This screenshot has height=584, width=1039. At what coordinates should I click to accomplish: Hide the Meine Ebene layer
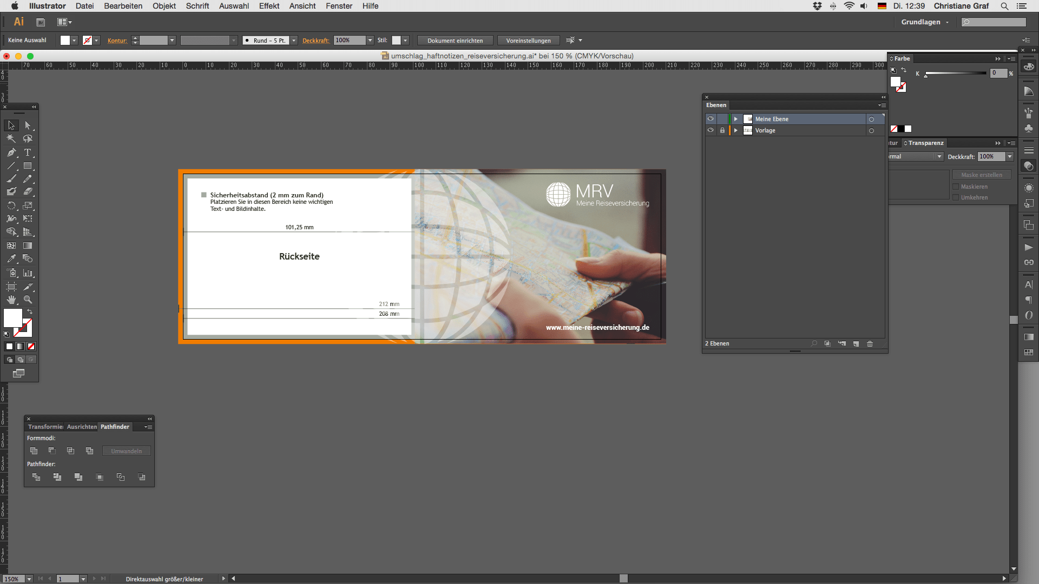(711, 119)
